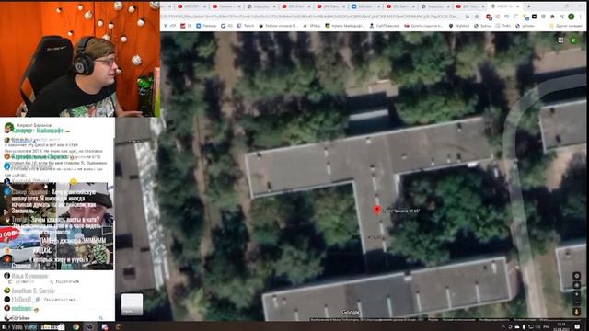Switch to the blue-icon tab
The height and width of the screenshot is (331, 589).
click(364, 6)
